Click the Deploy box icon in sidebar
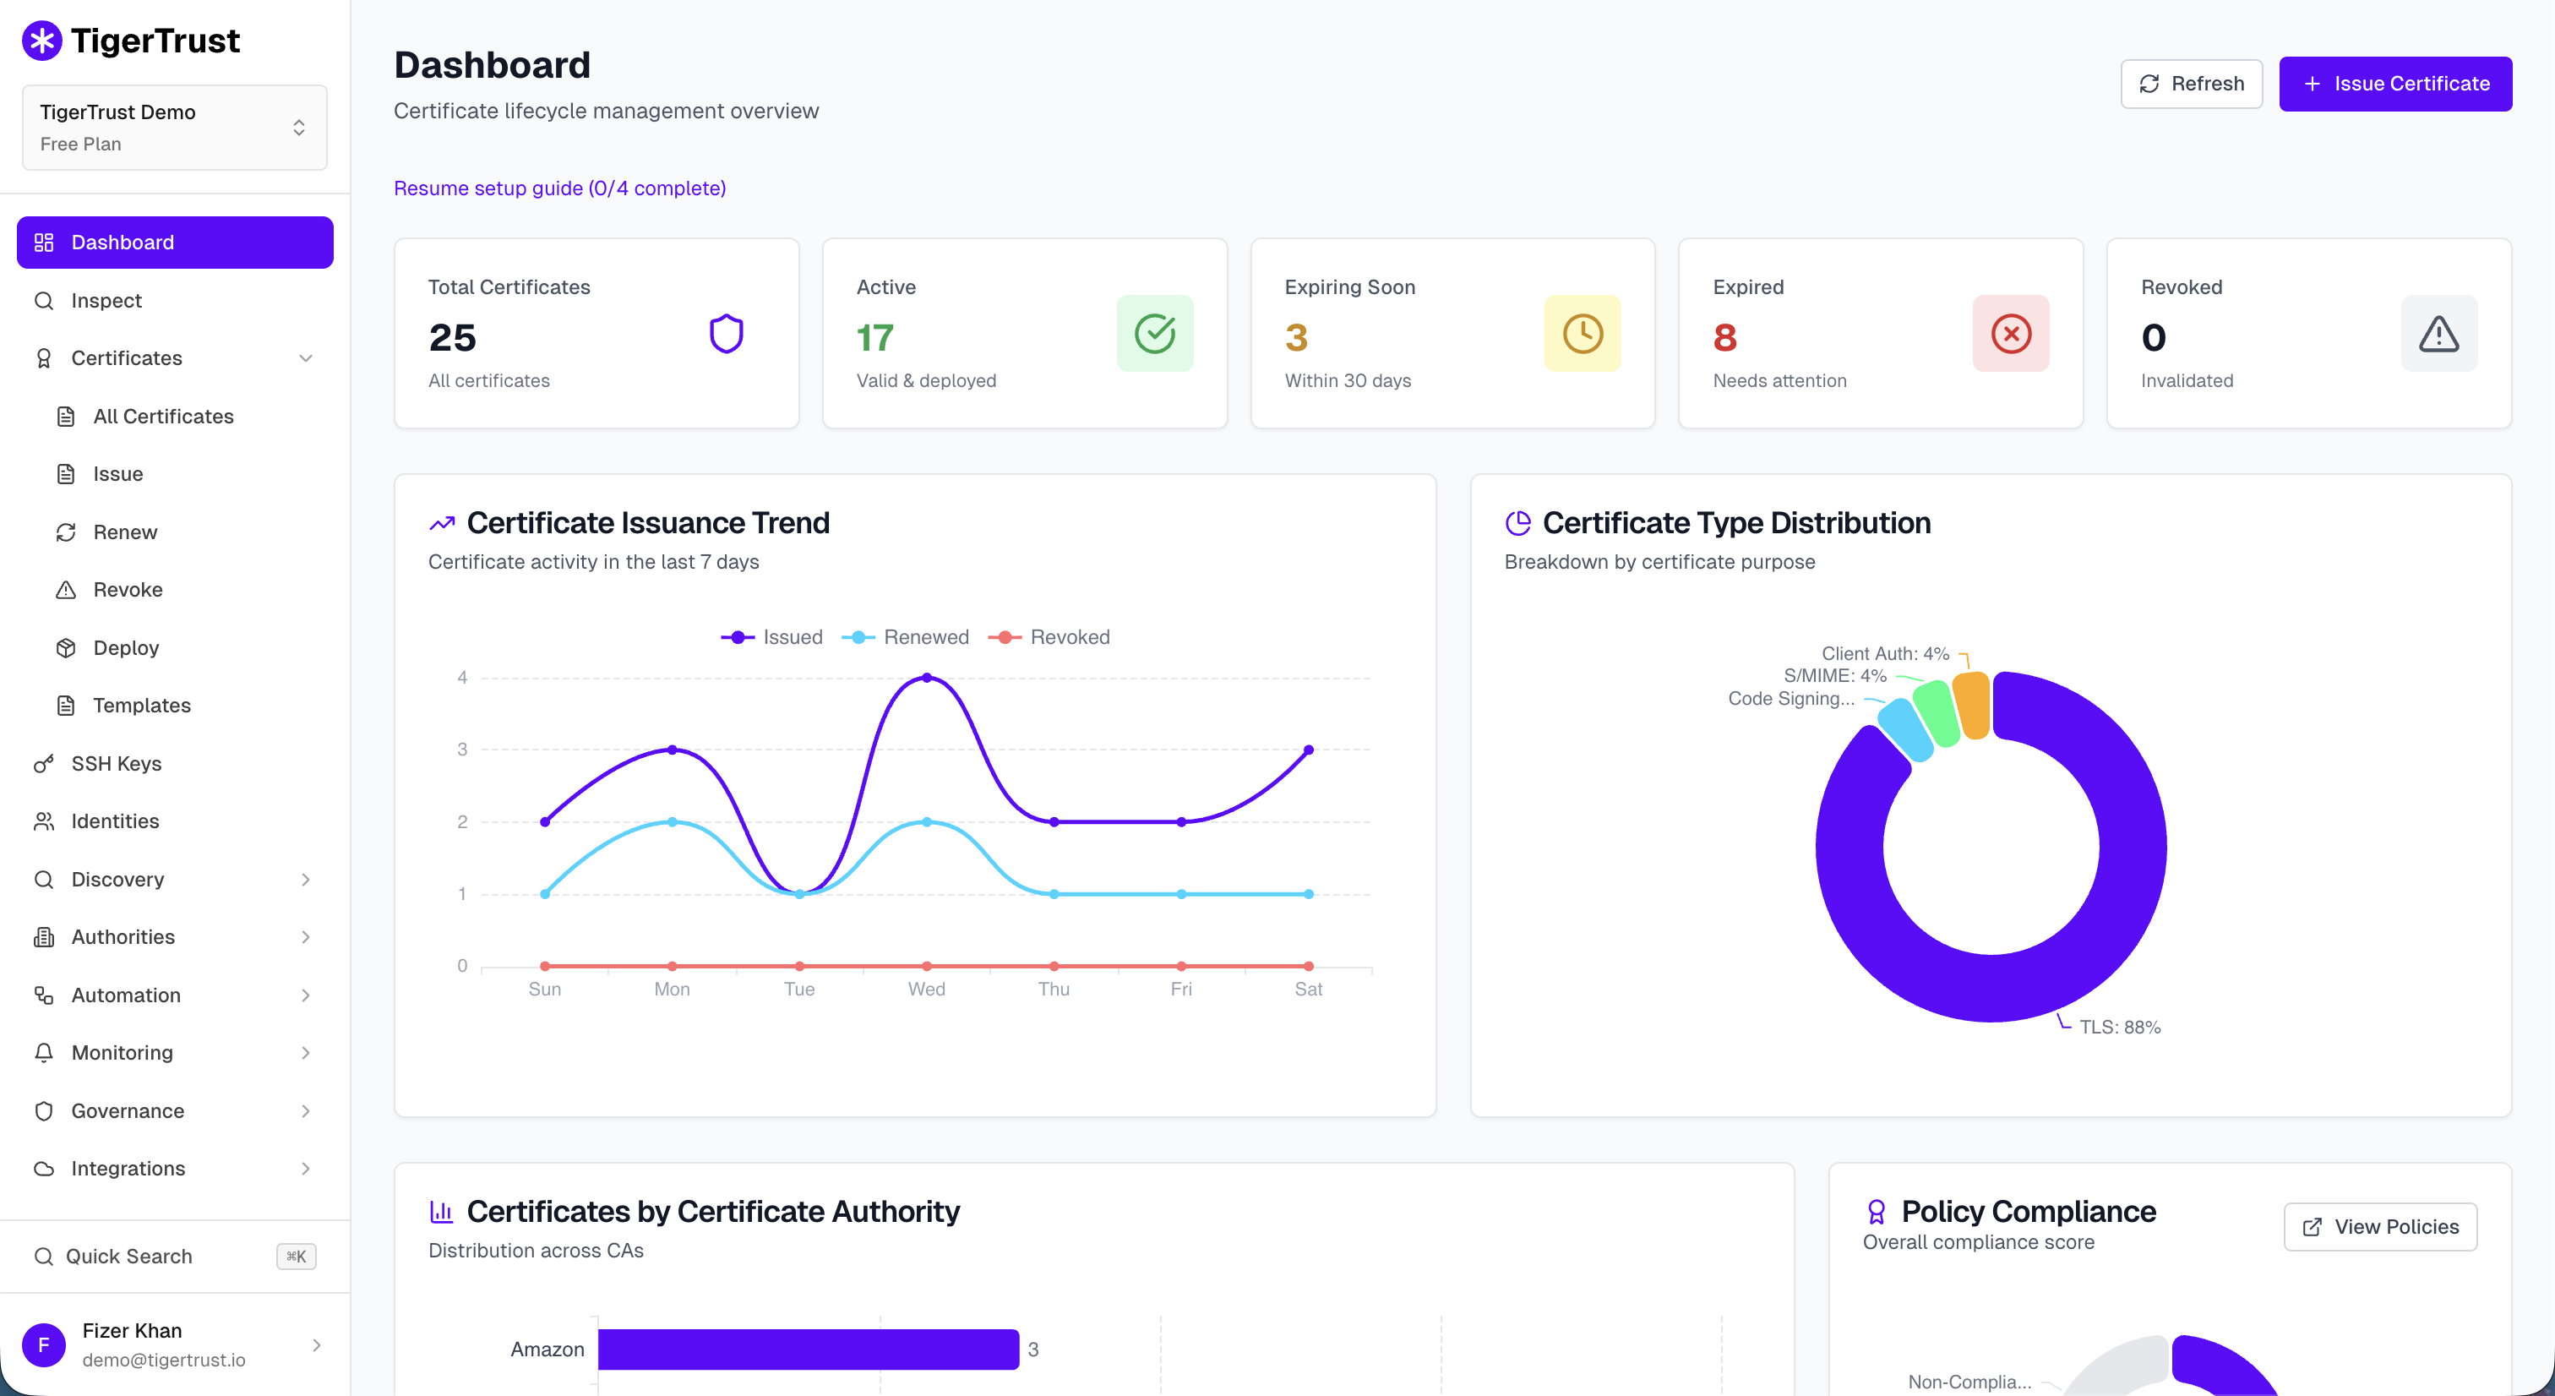The image size is (2555, 1396). [65, 648]
